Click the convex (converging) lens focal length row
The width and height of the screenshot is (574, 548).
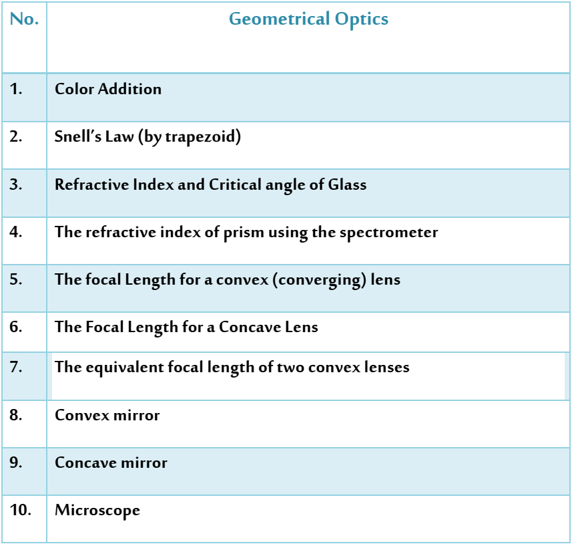coord(228,280)
